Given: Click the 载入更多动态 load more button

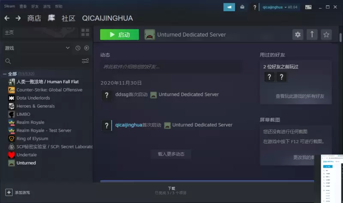Looking at the screenshot, I should tap(171, 154).
